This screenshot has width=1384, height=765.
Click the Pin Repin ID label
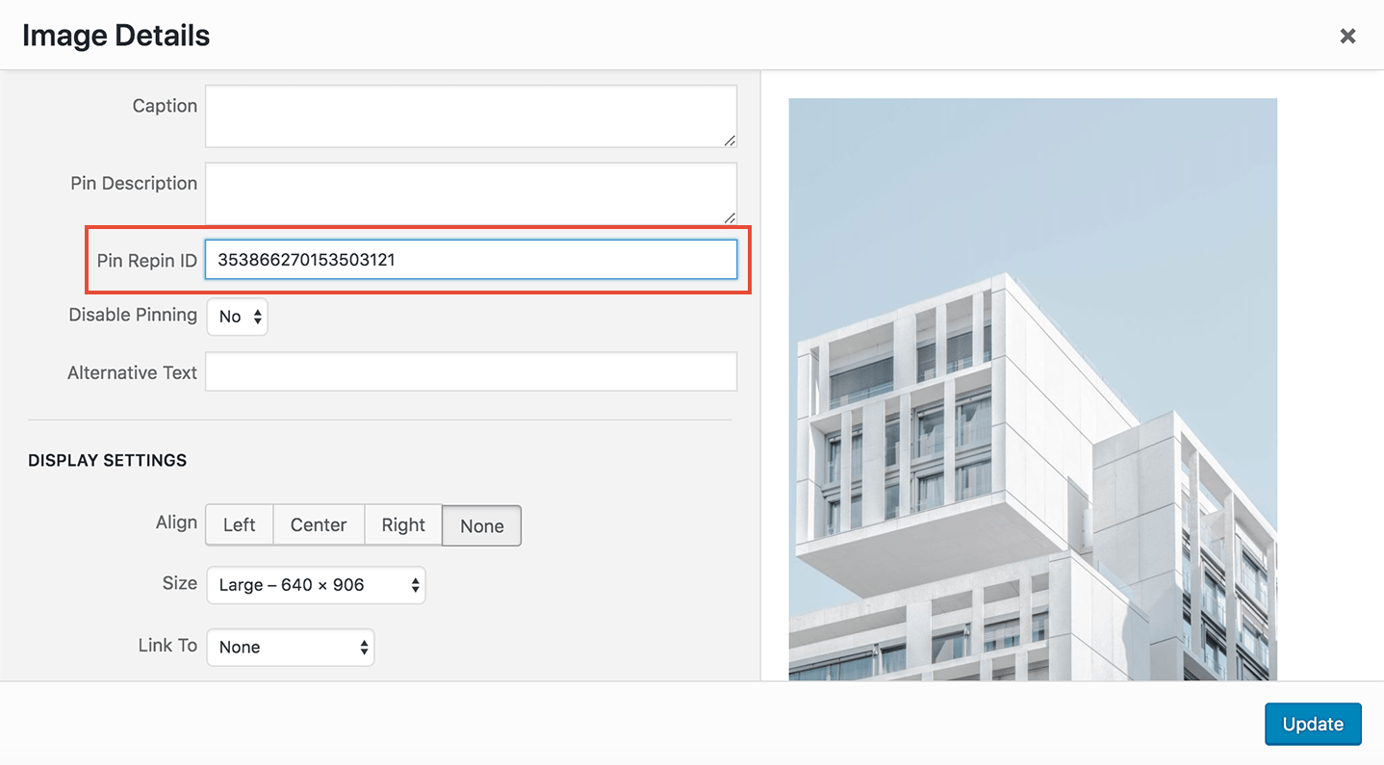point(146,260)
